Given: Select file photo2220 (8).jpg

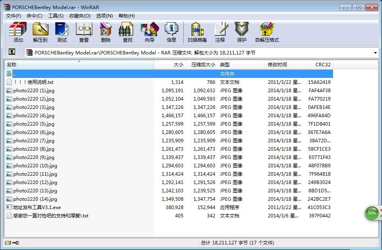Looking at the screenshot, I should pyautogui.click(x=33, y=149).
